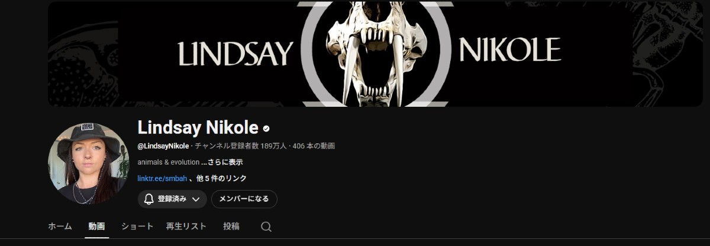Open the 登録済み subscribed button menu
Screen dimensions: 710x246
(x=172, y=199)
